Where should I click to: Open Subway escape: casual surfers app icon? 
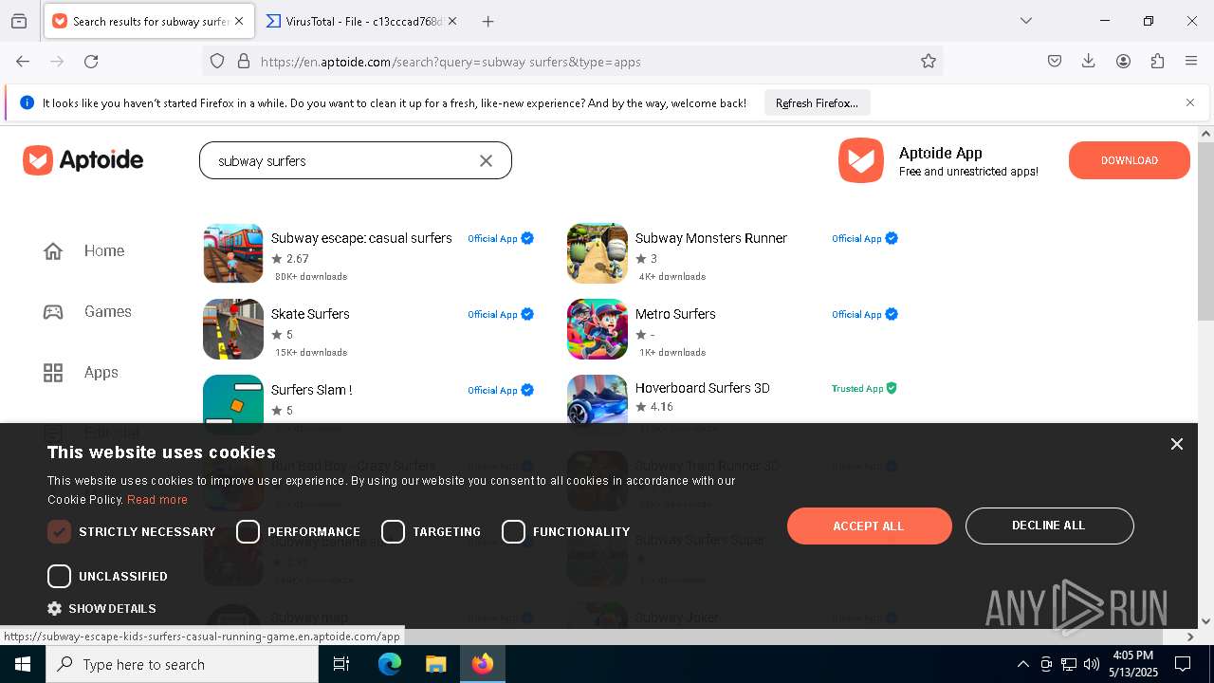[x=233, y=253]
